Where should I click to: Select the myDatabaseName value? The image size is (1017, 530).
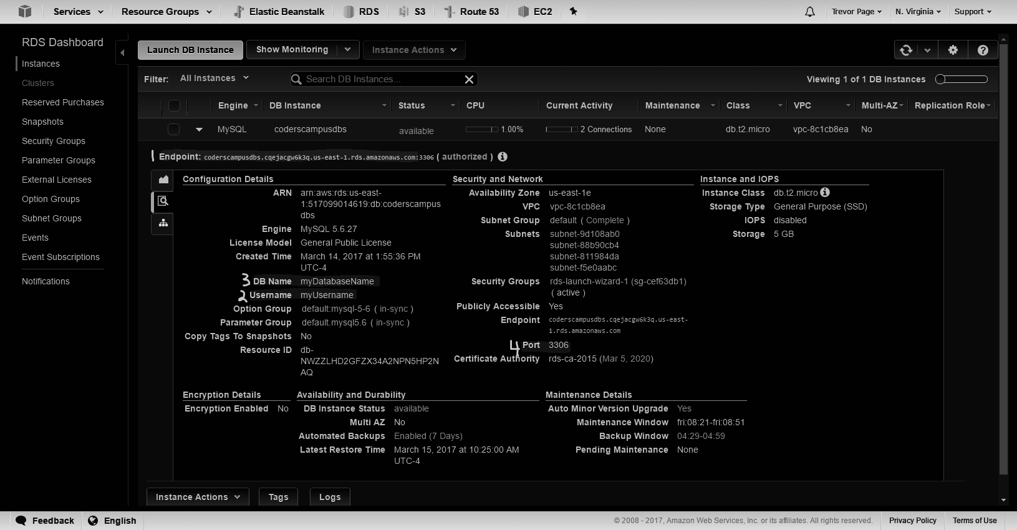337,281
